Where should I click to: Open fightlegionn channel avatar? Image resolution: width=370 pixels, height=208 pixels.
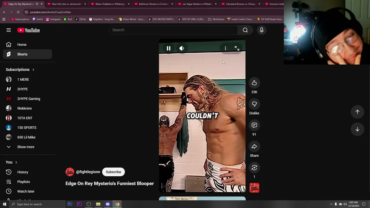(70, 172)
